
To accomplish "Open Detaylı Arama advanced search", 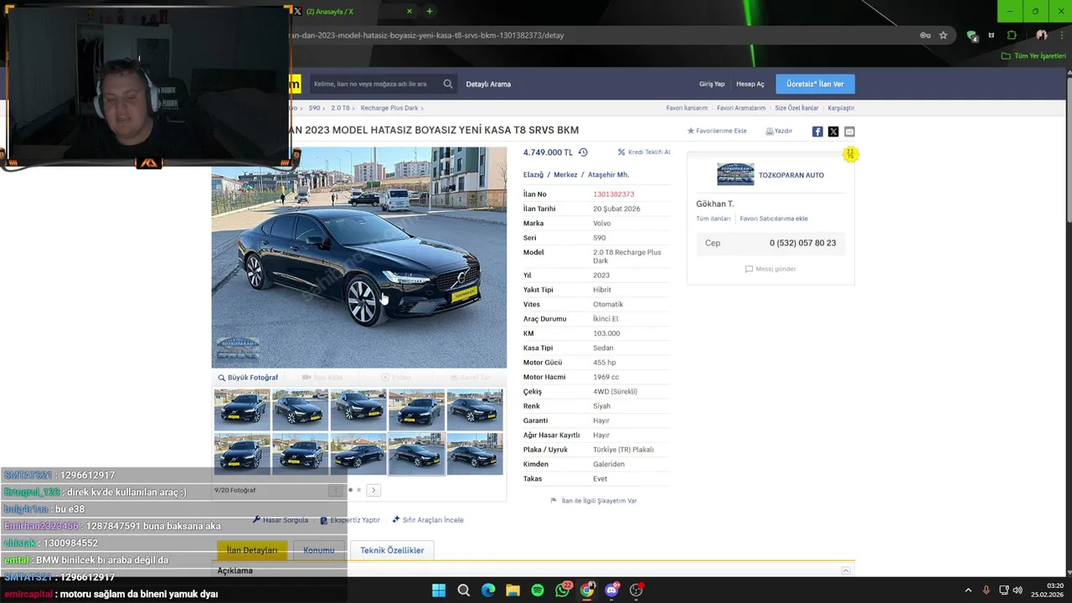I will (488, 84).
